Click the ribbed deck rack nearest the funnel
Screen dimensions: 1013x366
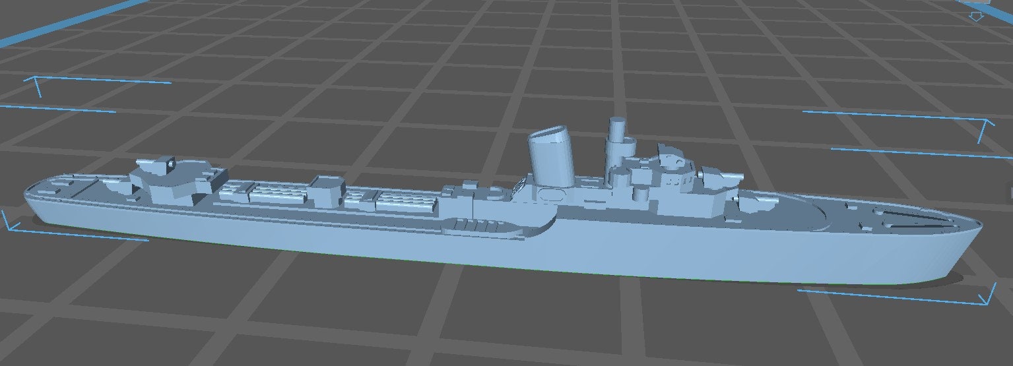(404, 201)
